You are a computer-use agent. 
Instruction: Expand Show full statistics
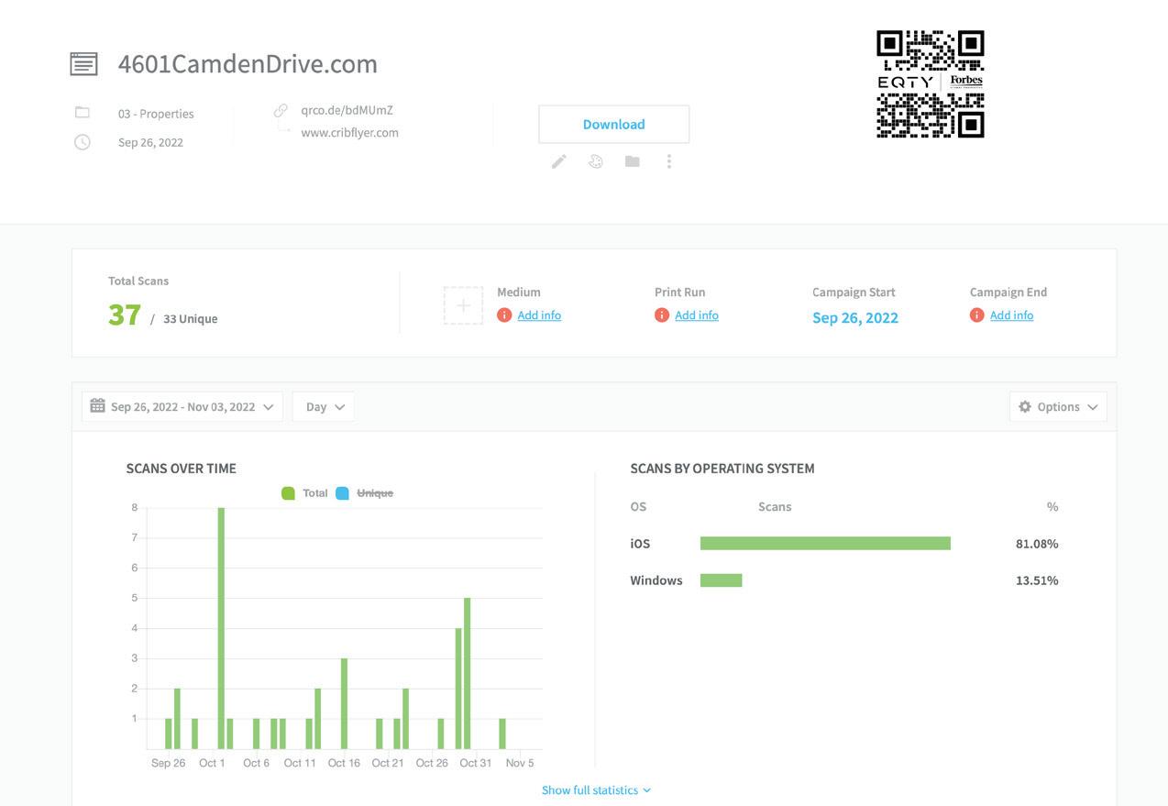(596, 789)
